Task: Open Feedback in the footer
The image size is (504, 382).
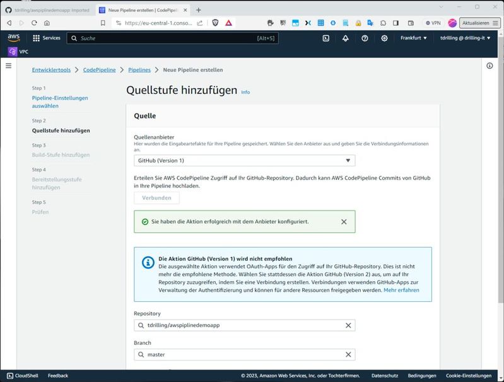Action: (x=58, y=376)
